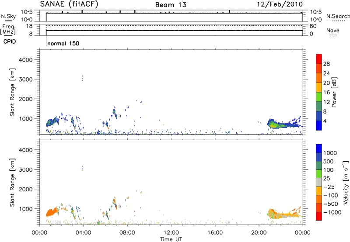350x242 pixels.
Task: Pick the teal power color between 12 and 8
Action: point(319,107)
